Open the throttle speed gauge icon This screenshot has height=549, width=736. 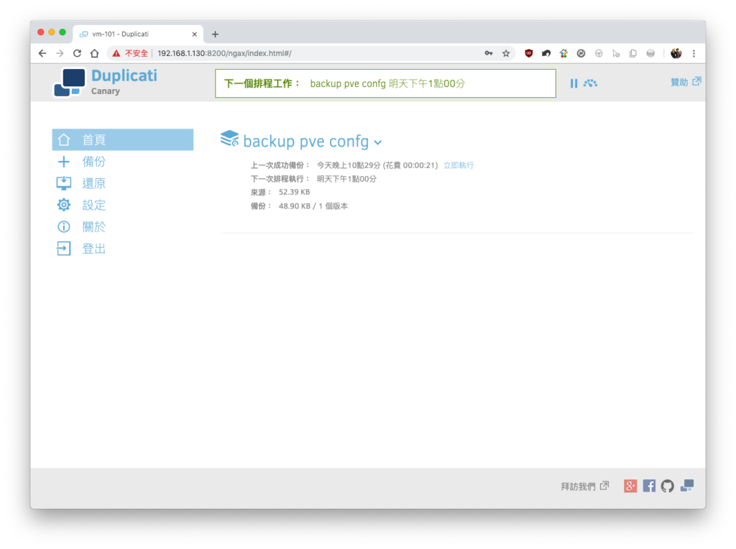[591, 83]
